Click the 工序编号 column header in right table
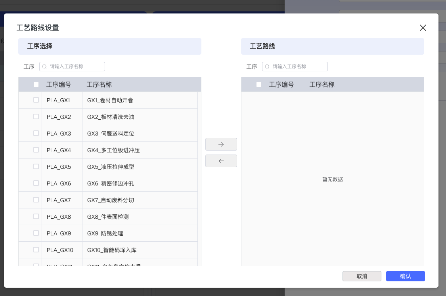The width and height of the screenshot is (446, 296). point(281,84)
